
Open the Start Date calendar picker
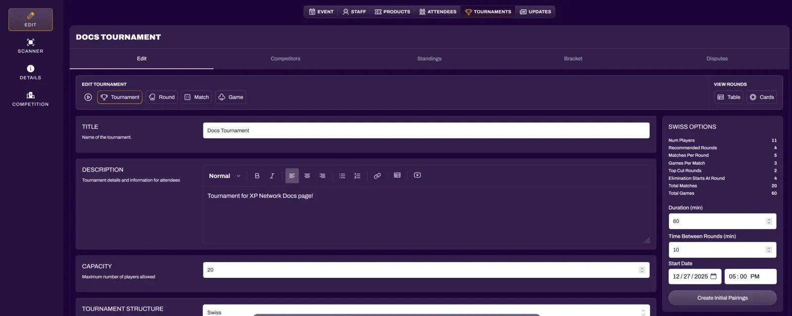click(x=713, y=276)
